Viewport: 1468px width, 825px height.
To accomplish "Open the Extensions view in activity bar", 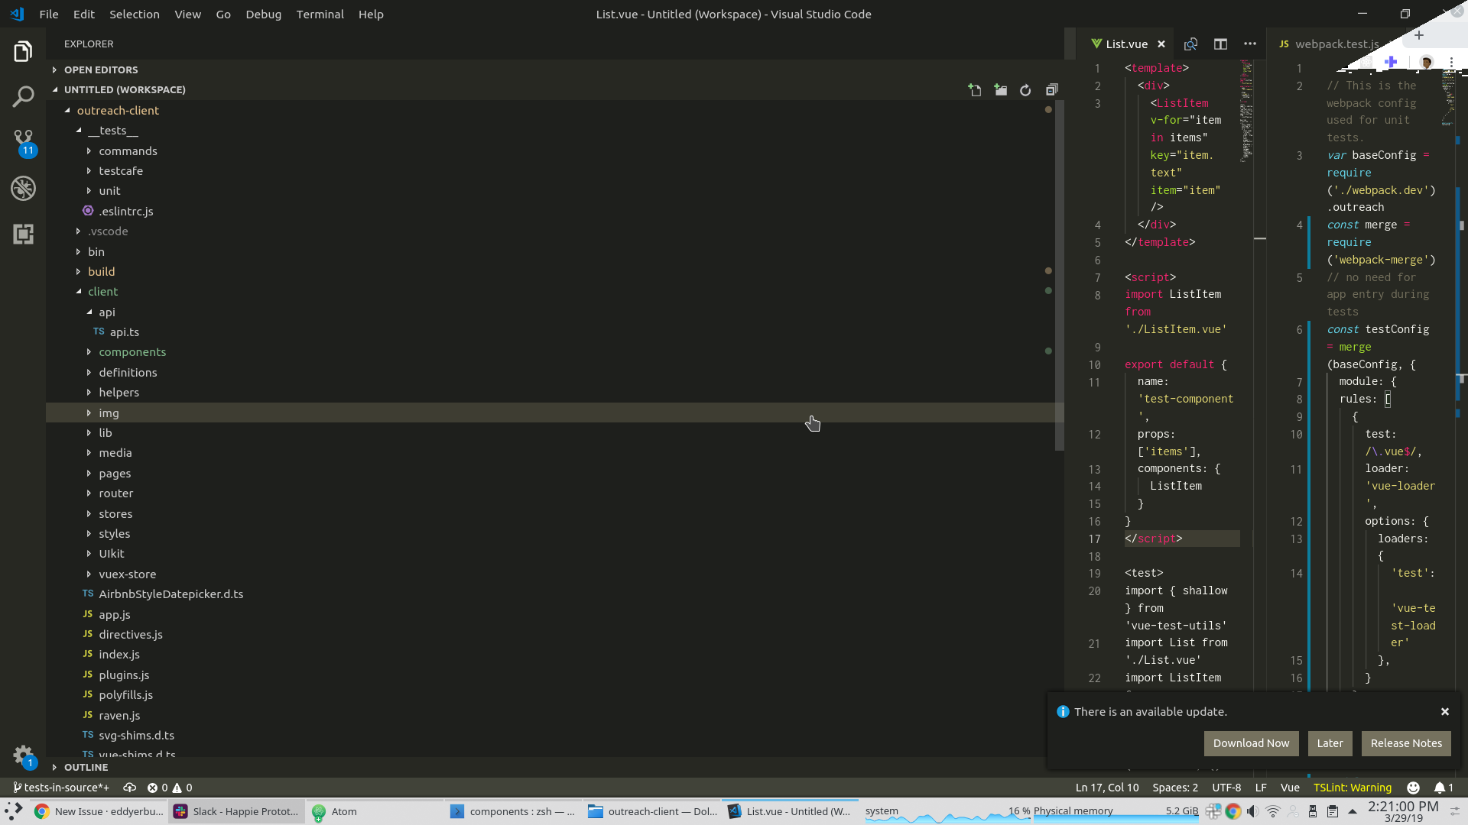I will coord(23,234).
